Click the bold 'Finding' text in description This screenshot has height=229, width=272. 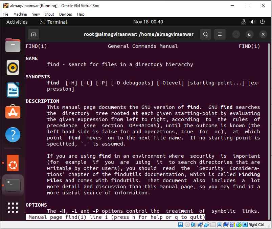pyautogui.click(x=249, y=174)
